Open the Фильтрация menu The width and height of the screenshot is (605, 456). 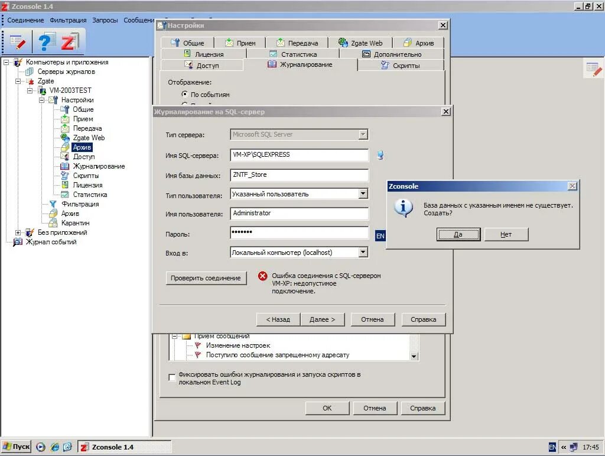pyautogui.click(x=68, y=20)
